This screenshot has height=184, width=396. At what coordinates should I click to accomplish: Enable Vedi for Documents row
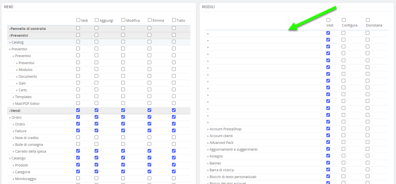[x=78, y=76]
